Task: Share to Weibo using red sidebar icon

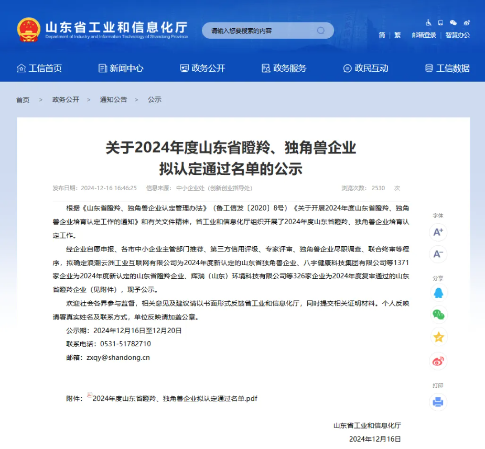Action: (x=438, y=360)
